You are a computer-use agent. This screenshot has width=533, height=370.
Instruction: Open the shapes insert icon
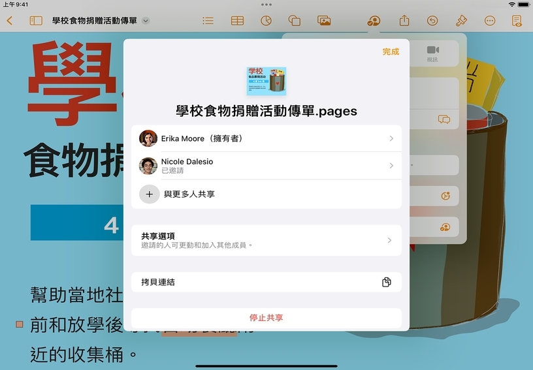click(x=295, y=21)
